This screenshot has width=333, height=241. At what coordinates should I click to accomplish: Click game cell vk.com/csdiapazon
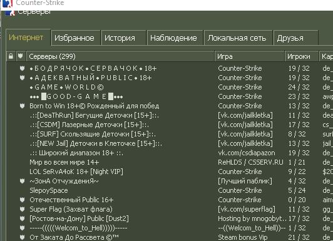pyautogui.click(x=247, y=153)
